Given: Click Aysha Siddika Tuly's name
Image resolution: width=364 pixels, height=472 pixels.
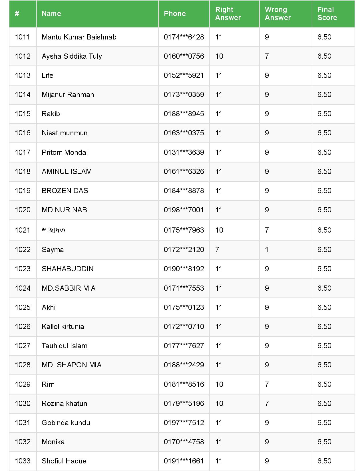Looking at the screenshot, I should tap(72, 56).
